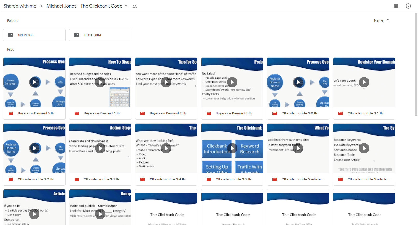Play the Buyers-on-Demand-3.flv video preview
Image resolution: width=418 pixels, height=225 pixels.
pos(232,82)
